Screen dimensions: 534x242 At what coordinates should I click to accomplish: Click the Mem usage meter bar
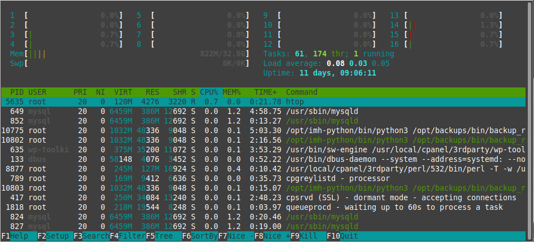tap(129, 54)
